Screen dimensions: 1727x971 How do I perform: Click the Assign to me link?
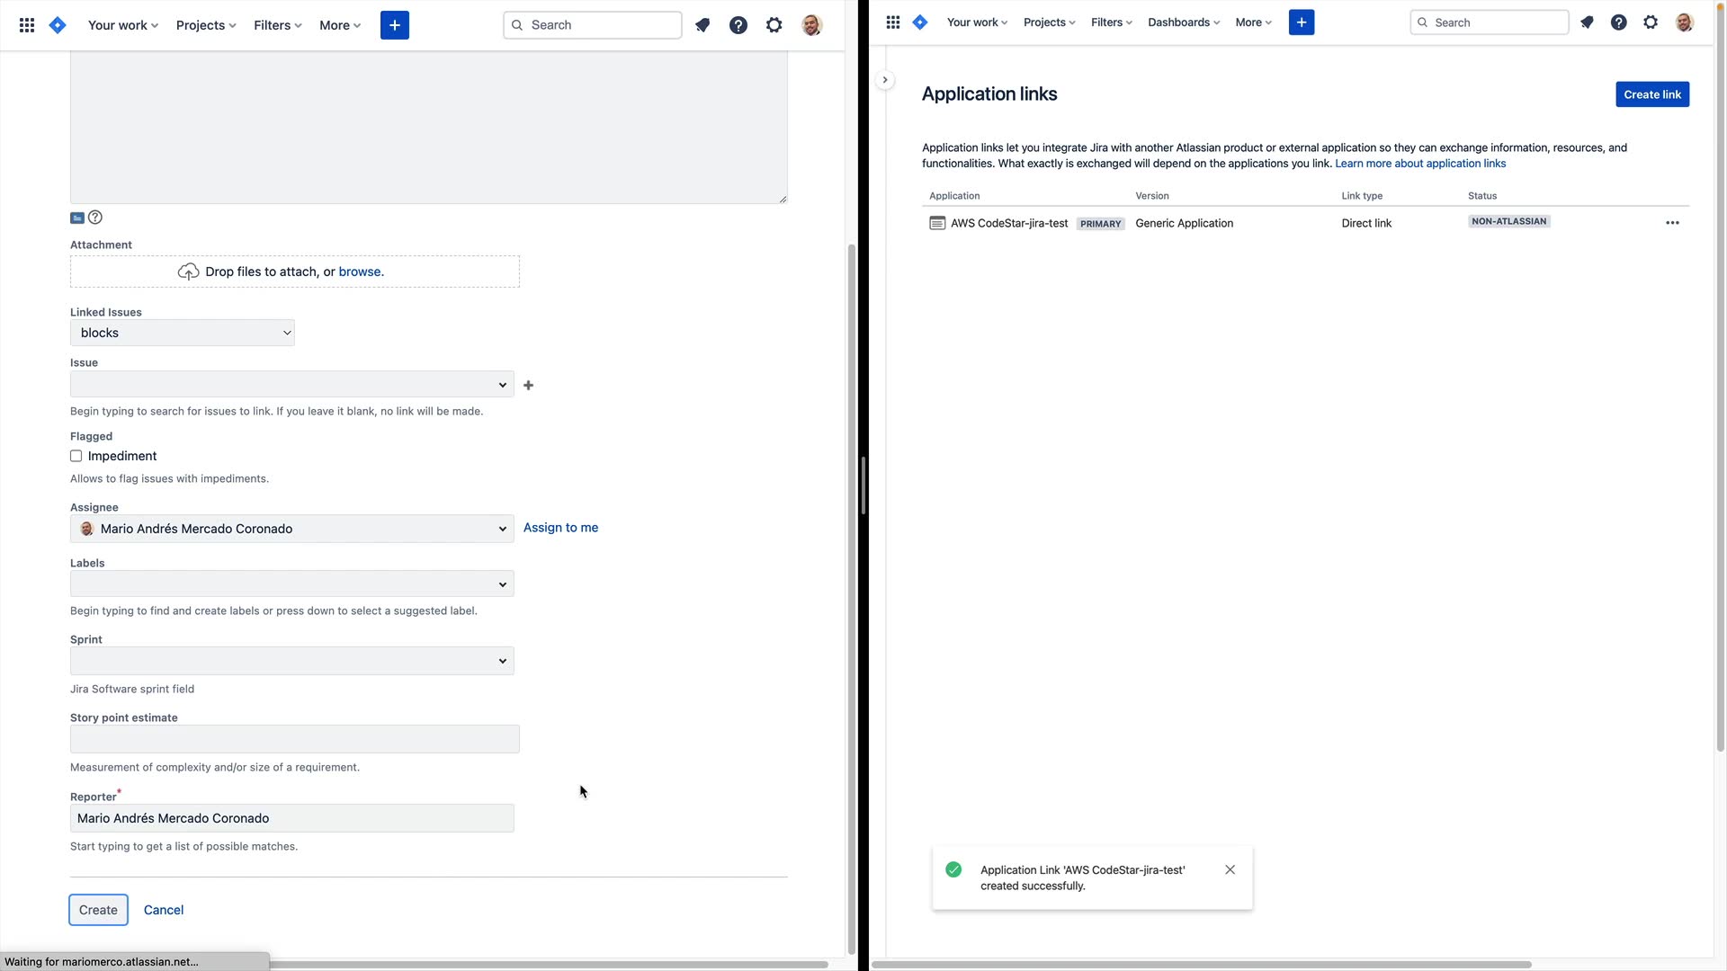560,528
